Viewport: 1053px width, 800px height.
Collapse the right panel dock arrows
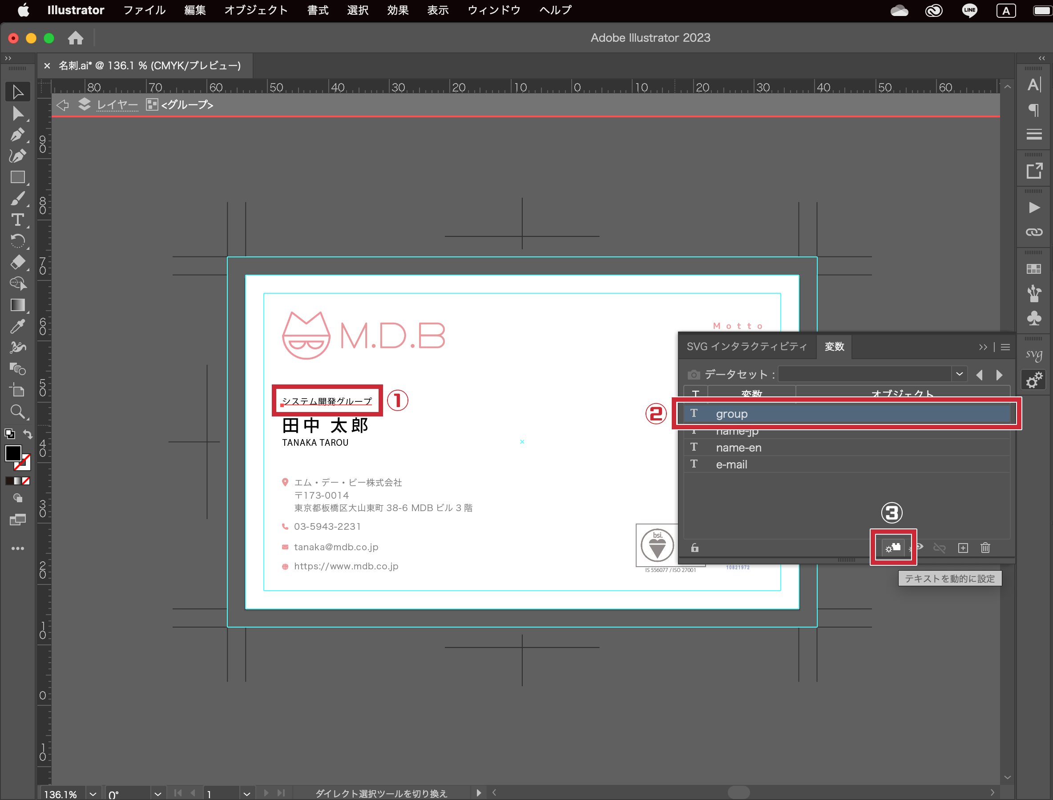pos(1041,58)
